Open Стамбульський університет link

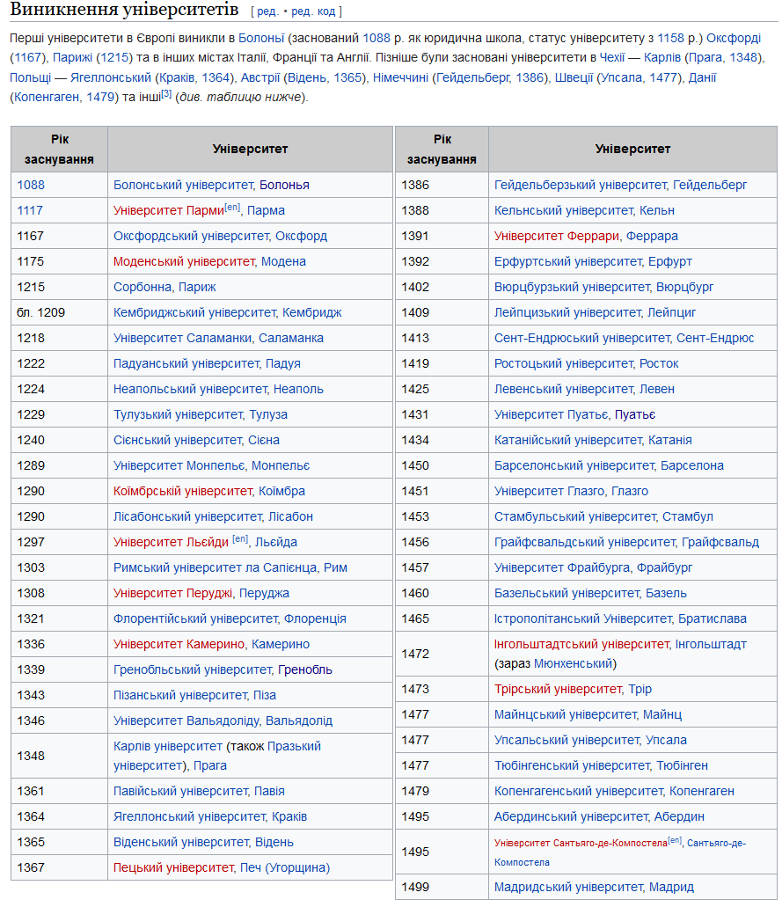click(575, 516)
